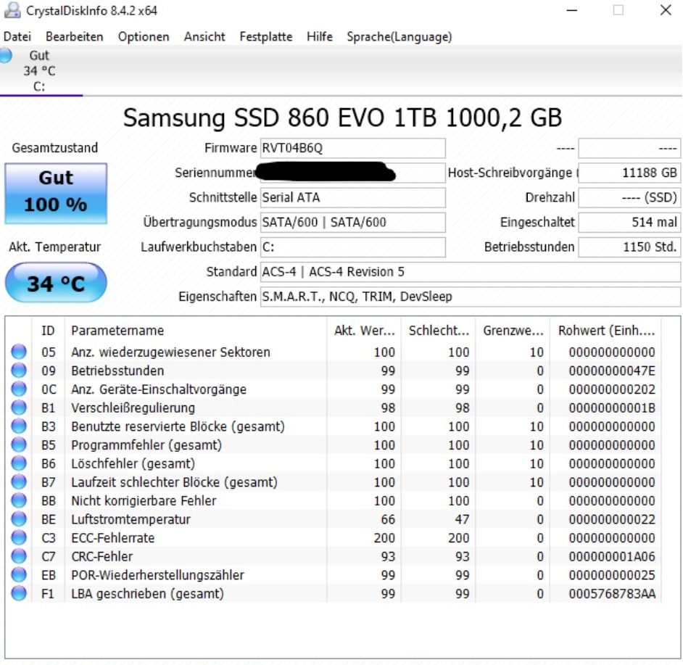
Task: Open the Optionen menu
Action: tap(144, 36)
